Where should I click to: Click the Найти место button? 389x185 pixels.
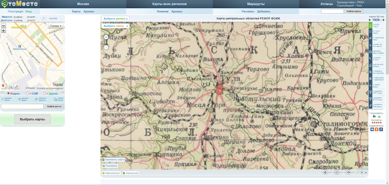pyautogui.click(x=54, y=106)
